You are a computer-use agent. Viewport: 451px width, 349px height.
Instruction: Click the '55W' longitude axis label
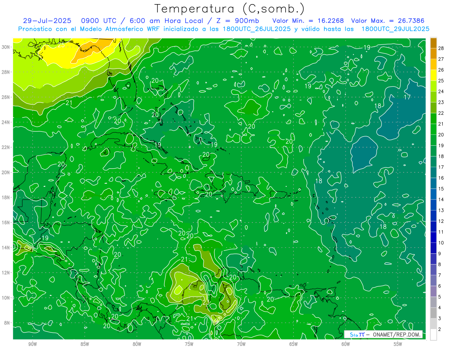tap(398, 344)
